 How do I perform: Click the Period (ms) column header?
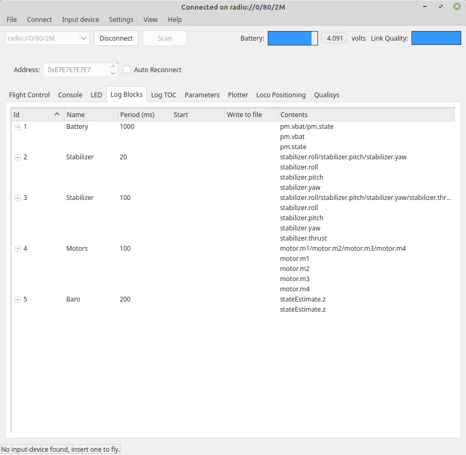[144, 115]
